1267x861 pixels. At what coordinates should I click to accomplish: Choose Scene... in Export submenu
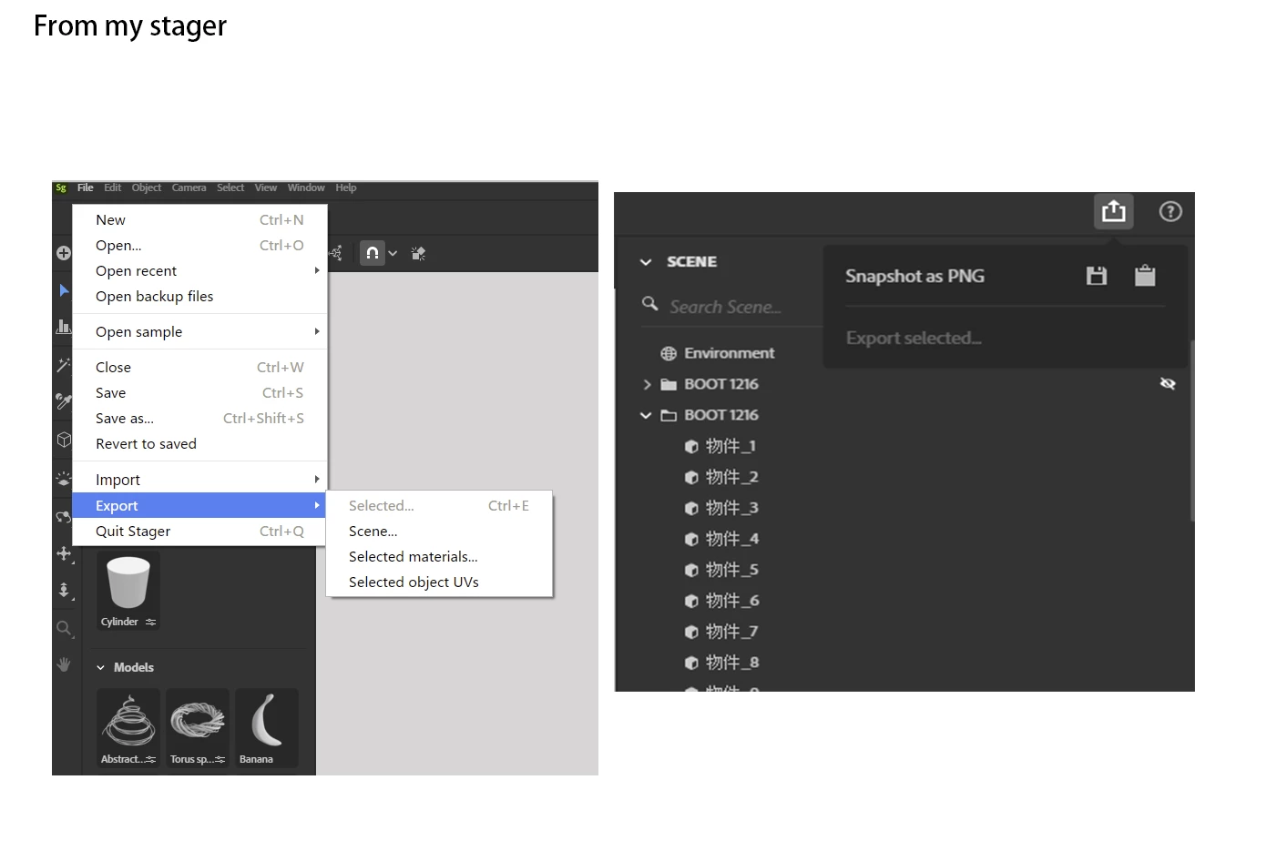439,532
